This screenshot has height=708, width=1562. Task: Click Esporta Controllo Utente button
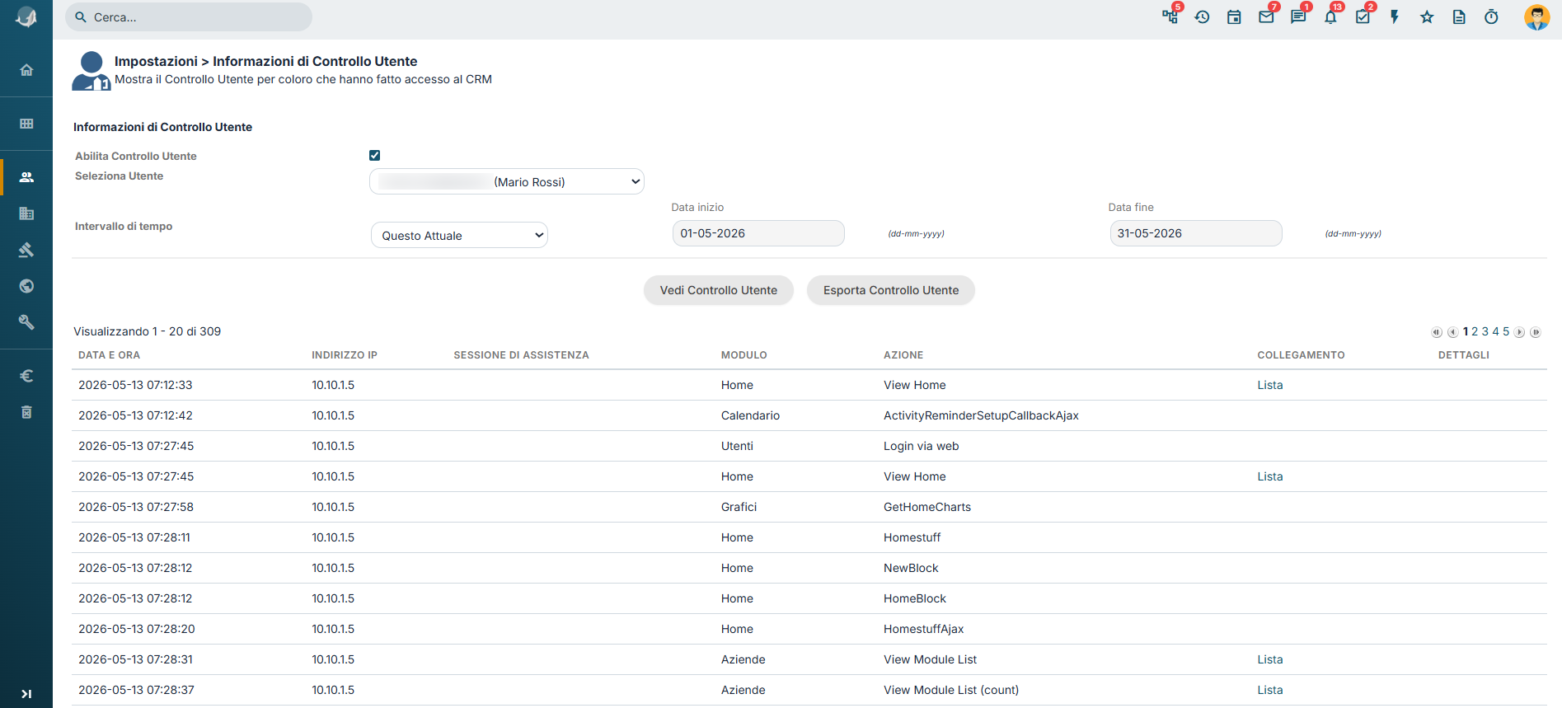[x=891, y=290]
